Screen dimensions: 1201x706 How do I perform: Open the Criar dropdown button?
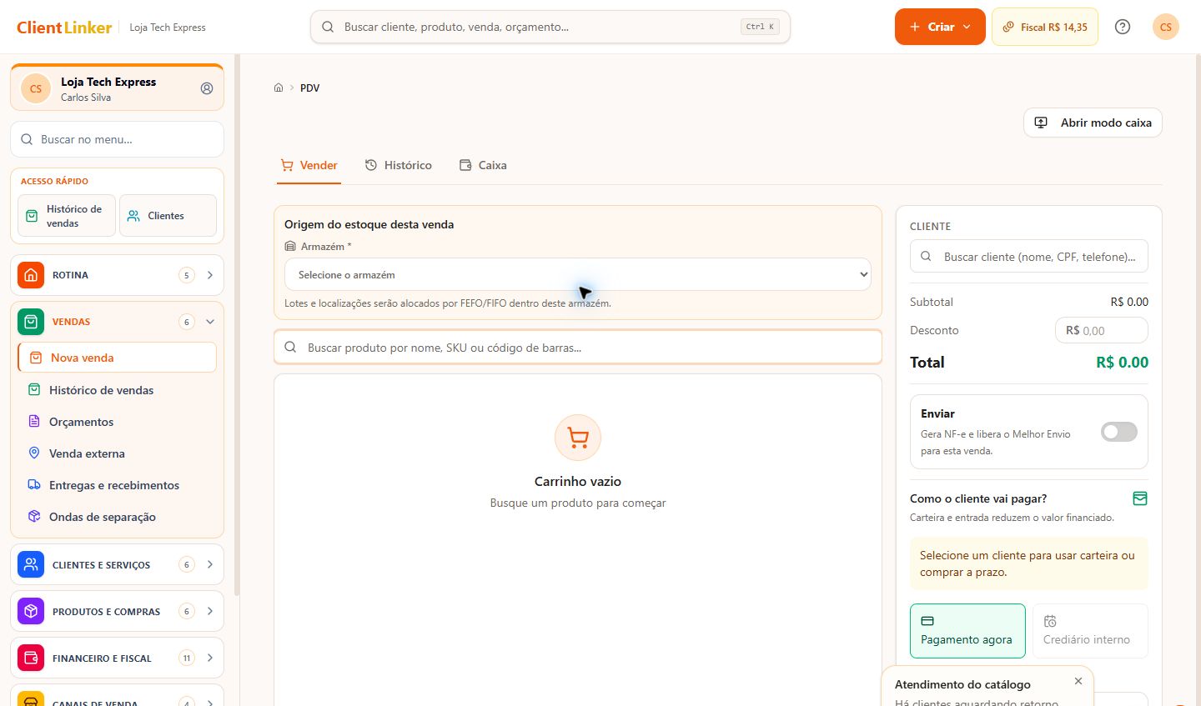(940, 27)
